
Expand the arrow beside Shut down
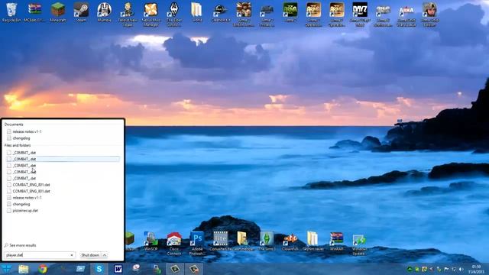point(105,255)
